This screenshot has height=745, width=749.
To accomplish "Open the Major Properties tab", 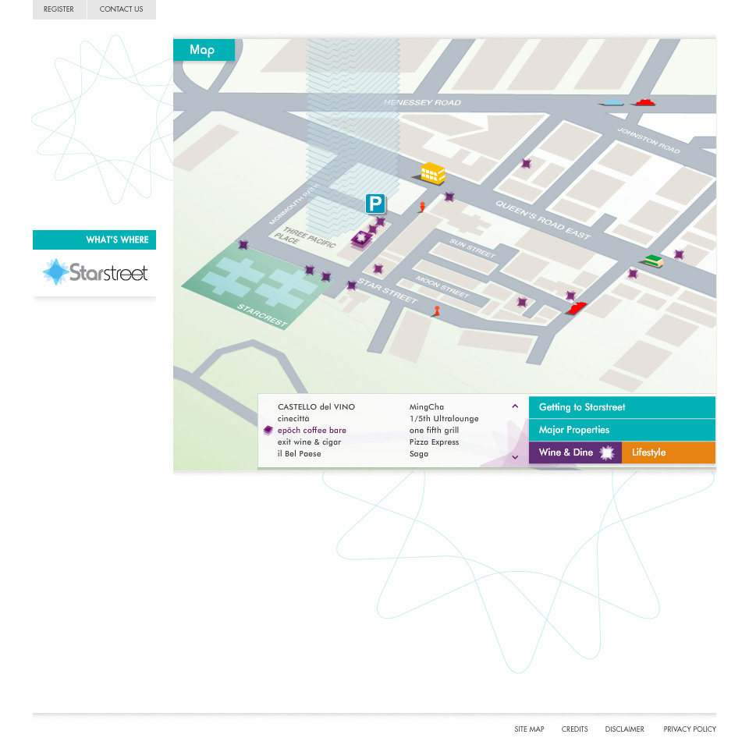I will 621,430.
